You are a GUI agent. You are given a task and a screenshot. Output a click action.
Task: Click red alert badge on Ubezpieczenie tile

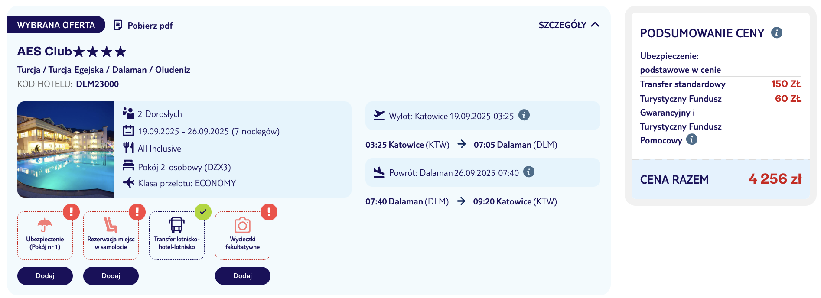pos(71,212)
